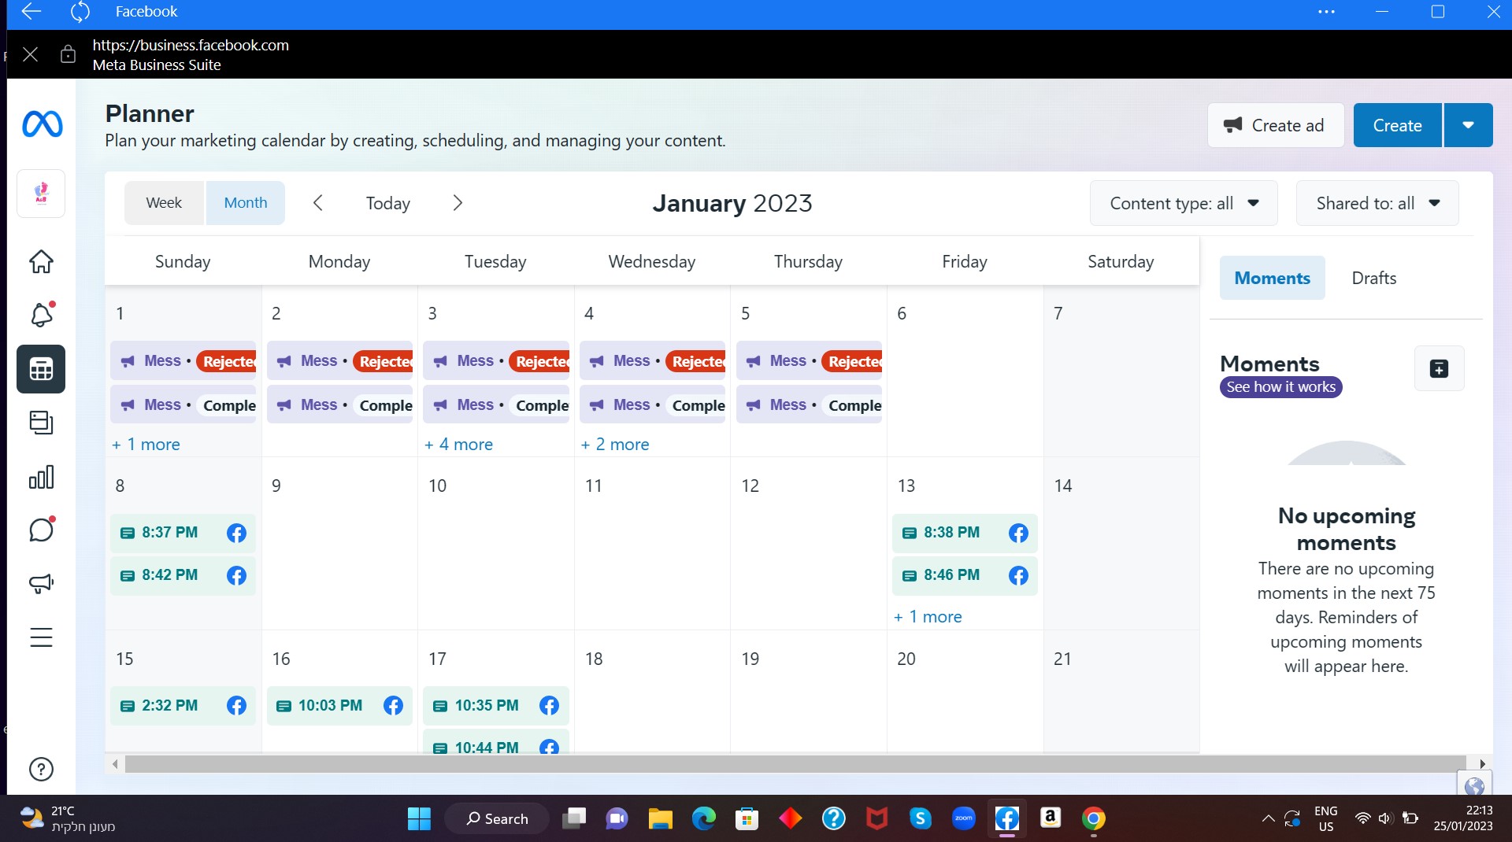Launch Microsoft Edge from the taskbar
Viewport: 1512px width, 842px height.
click(703, 818)
